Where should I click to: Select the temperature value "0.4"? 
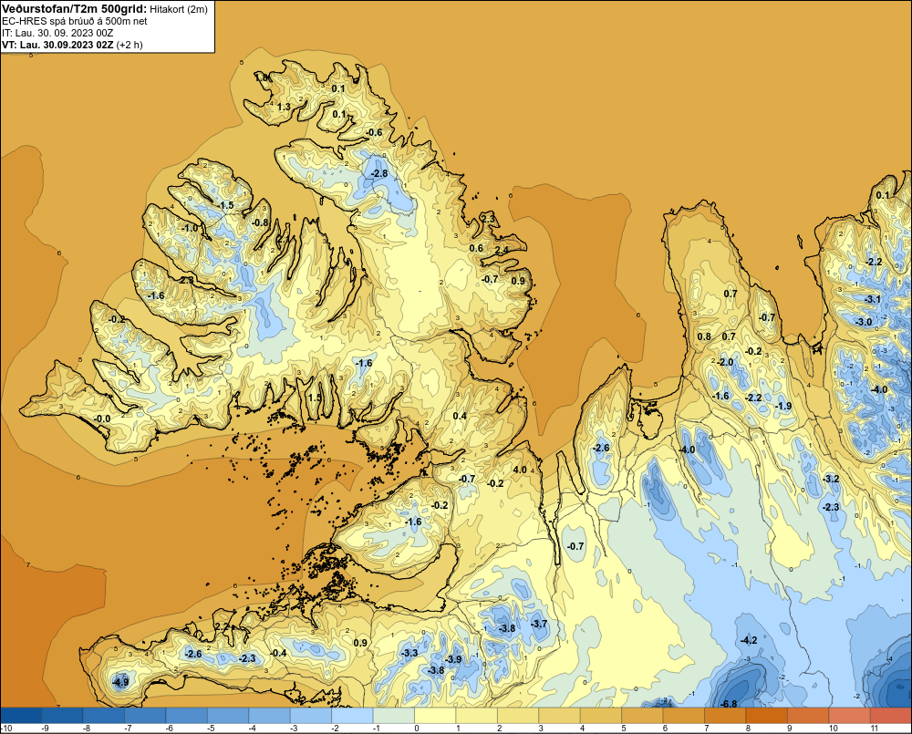point(460,416)
